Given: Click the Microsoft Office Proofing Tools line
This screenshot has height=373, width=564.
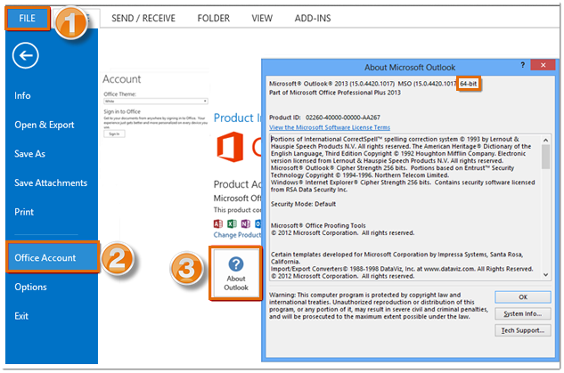Looking at the screenshot, I should pos(318,225).
